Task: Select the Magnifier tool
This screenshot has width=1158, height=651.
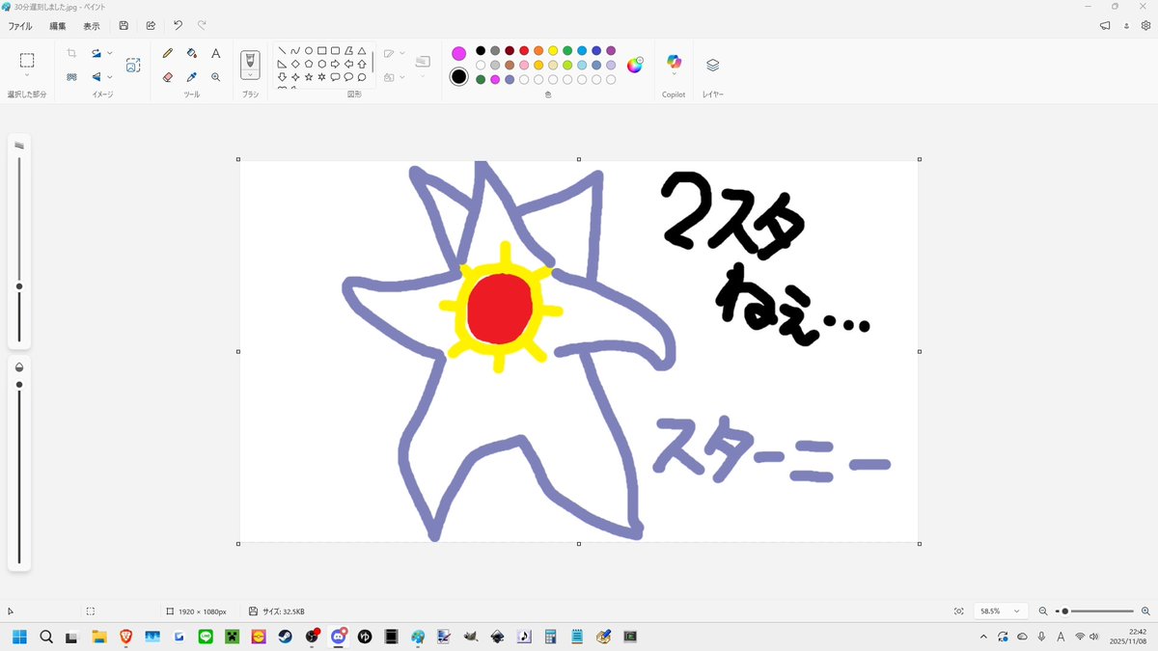Action: 216,77
